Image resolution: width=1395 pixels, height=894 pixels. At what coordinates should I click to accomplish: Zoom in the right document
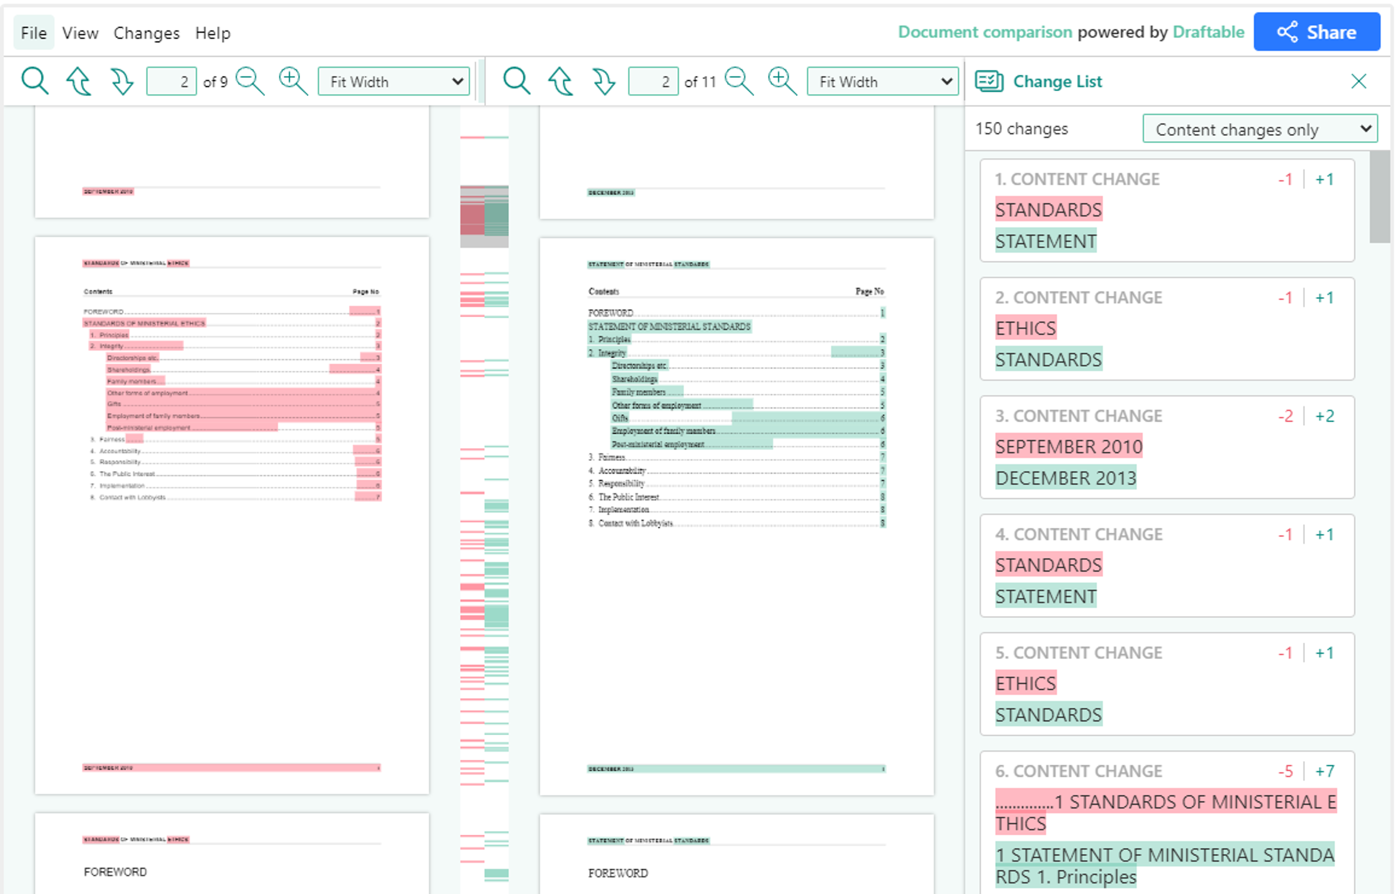pos(782,81)
